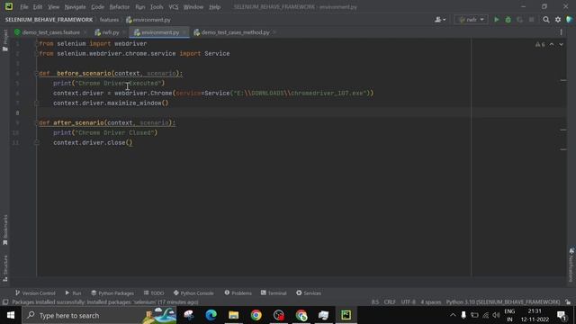The width and height of the screenshot is (576, 324).
Task: Collapse before_scenario function fold marker
Action: (x=36, y=74)
